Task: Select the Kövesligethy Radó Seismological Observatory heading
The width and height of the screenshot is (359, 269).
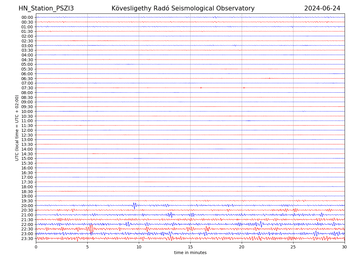Action: [183, 8]
